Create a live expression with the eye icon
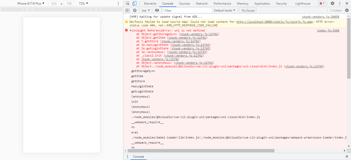Viewport: 351px width, 160px height. [x=157, y=10]
